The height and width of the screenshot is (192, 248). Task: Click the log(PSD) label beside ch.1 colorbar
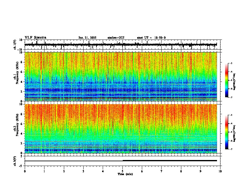pos(234,82)
